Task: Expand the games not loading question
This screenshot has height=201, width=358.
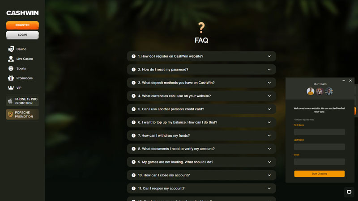Action: 201,162
